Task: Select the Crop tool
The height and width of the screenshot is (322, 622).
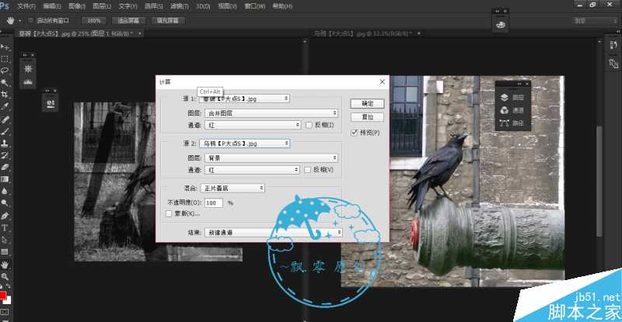Action: click(x=5, y=94)
